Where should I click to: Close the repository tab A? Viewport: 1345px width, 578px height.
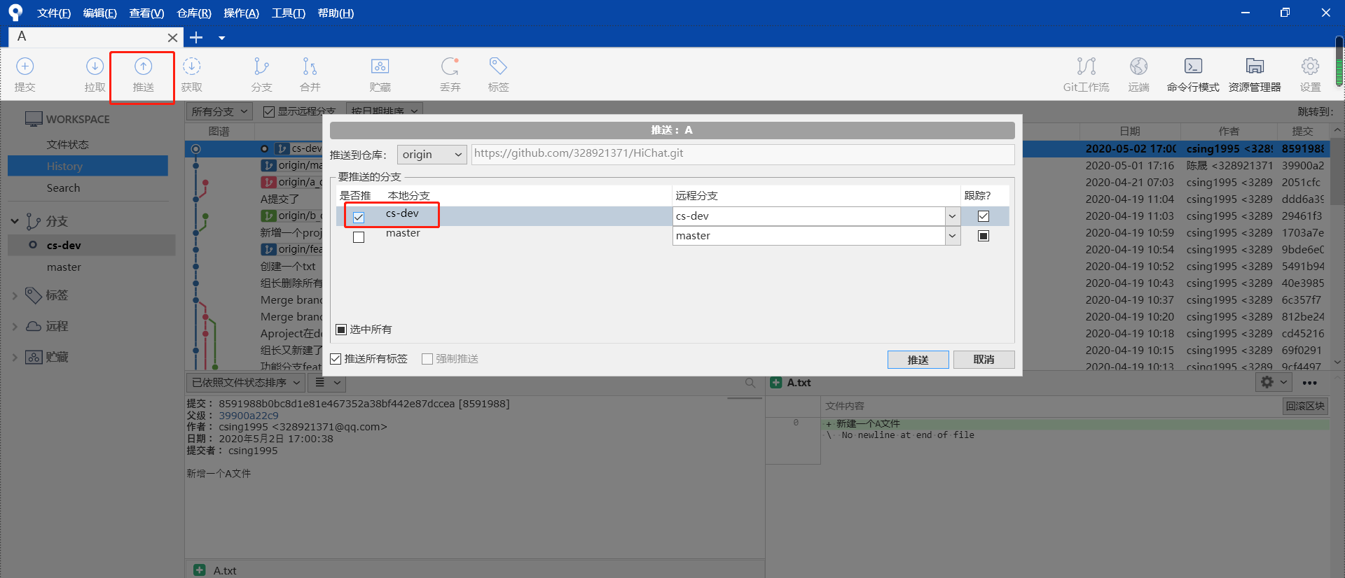172,38
